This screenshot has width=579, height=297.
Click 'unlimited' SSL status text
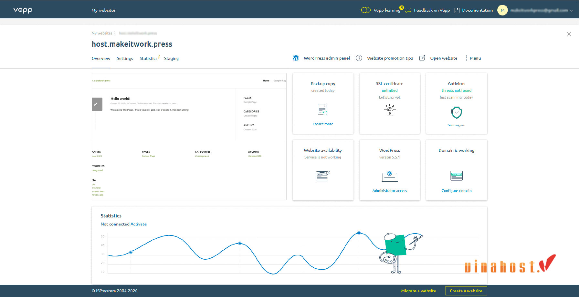point(389,91)
